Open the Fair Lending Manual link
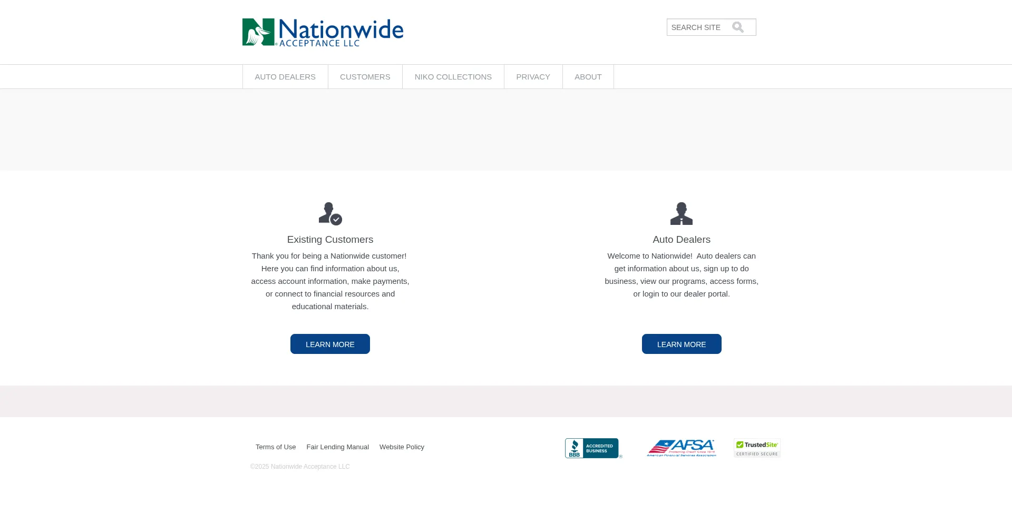 pyautogui.click(x=337, y=447)
